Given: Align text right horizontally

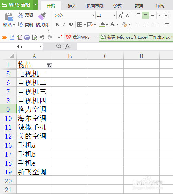Looking at the screenshot, I should coord(153,25).
